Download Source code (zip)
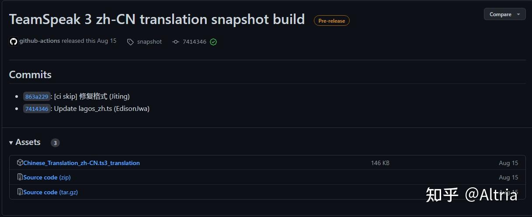 47,177
